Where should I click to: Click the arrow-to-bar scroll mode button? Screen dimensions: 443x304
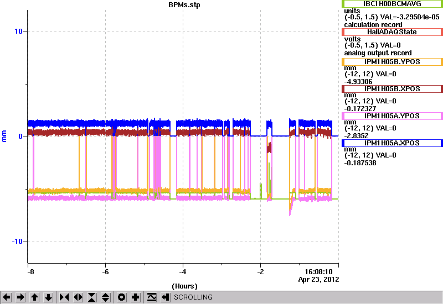pos(165,297)
